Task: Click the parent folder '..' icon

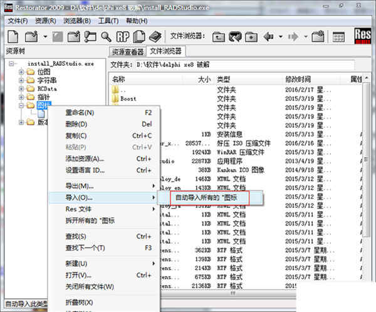Action: tap(115, 90)
